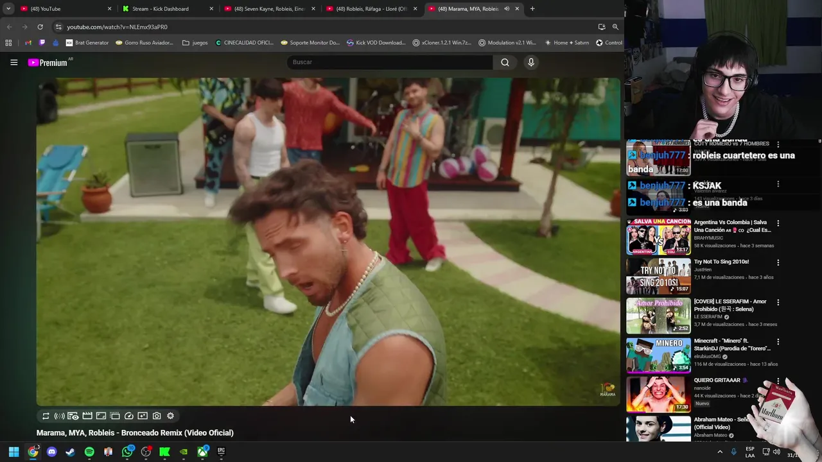Apply video filters sparkle icon
This screenshot has height=462, width=822.
point(143,416)
